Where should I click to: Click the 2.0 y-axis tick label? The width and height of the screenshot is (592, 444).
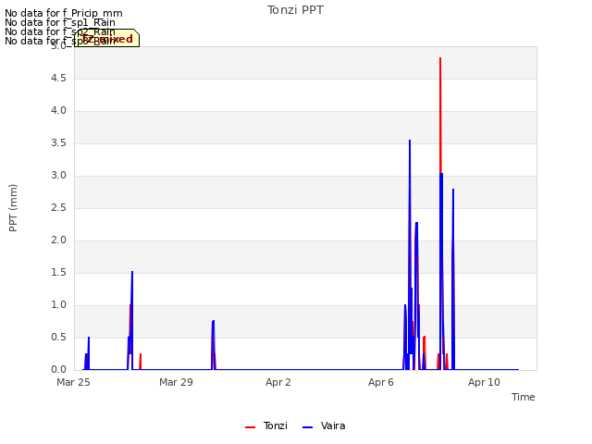(x=58, y=240)
